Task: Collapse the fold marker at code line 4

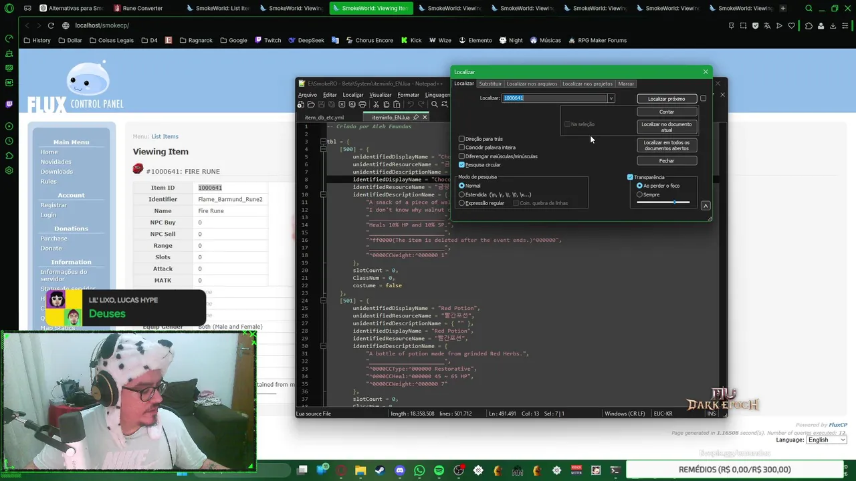Action: [x=323, y=149]
